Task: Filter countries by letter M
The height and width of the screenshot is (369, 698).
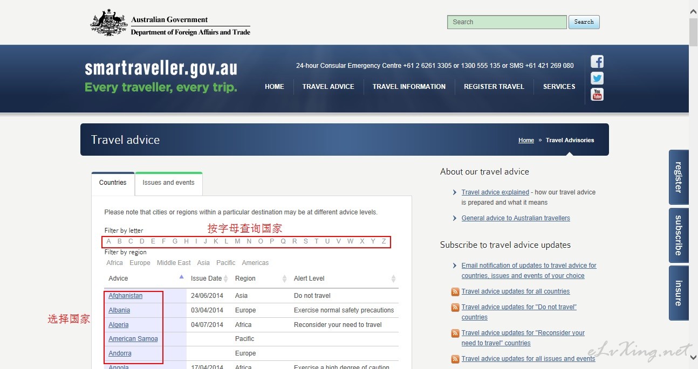Action: [x=237, y=241]
